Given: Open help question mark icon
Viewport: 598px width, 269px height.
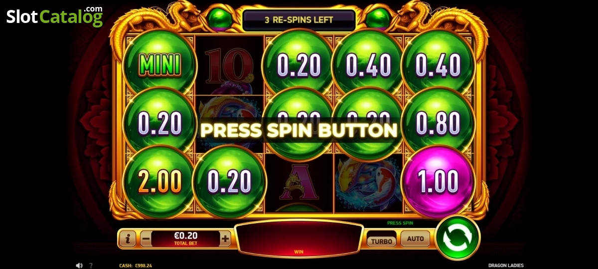Looking at the screenshot, I should tap(91, 266).
